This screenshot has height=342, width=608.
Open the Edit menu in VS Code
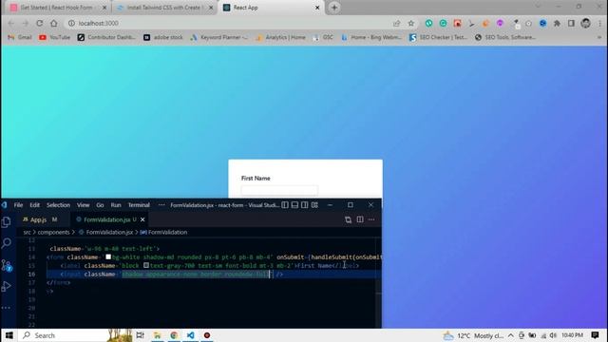pyautogui.click(x=35, y=205)
